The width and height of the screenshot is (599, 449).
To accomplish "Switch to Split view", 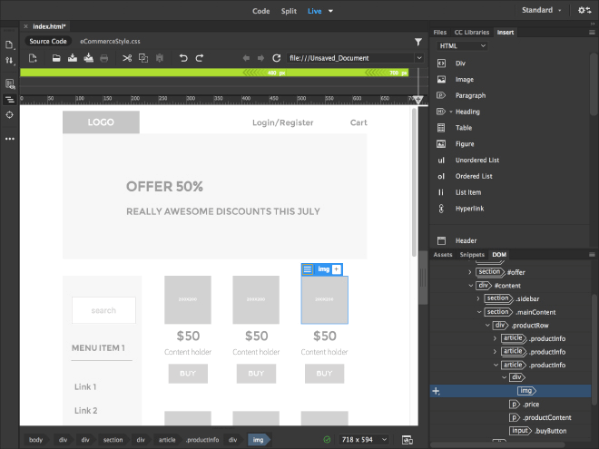I will (289, 11).
